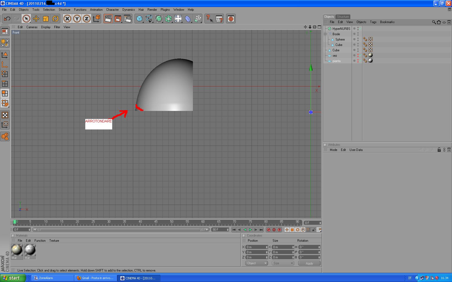The width and height of the screenshot is (452, 282).
Task: Toggle sez object enable checkmark
Action: (360, 56)
